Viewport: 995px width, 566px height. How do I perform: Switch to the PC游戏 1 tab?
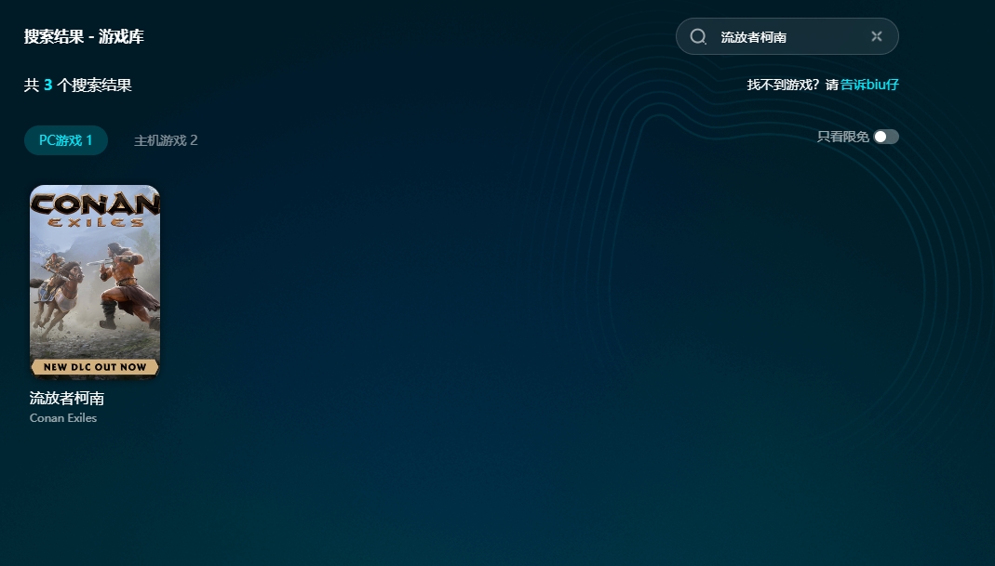pos(66,140)
